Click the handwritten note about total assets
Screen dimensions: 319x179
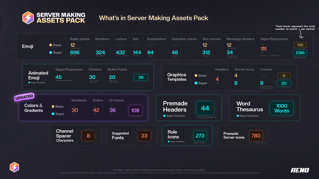[295, 28]
